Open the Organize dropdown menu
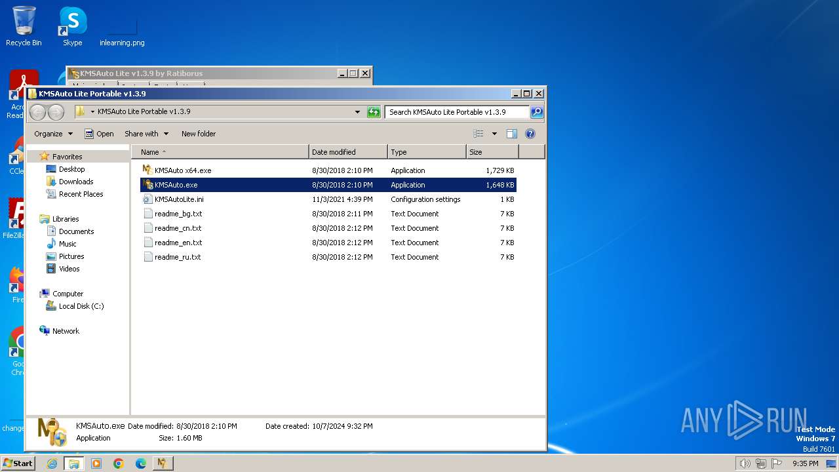 coord(54,134)
